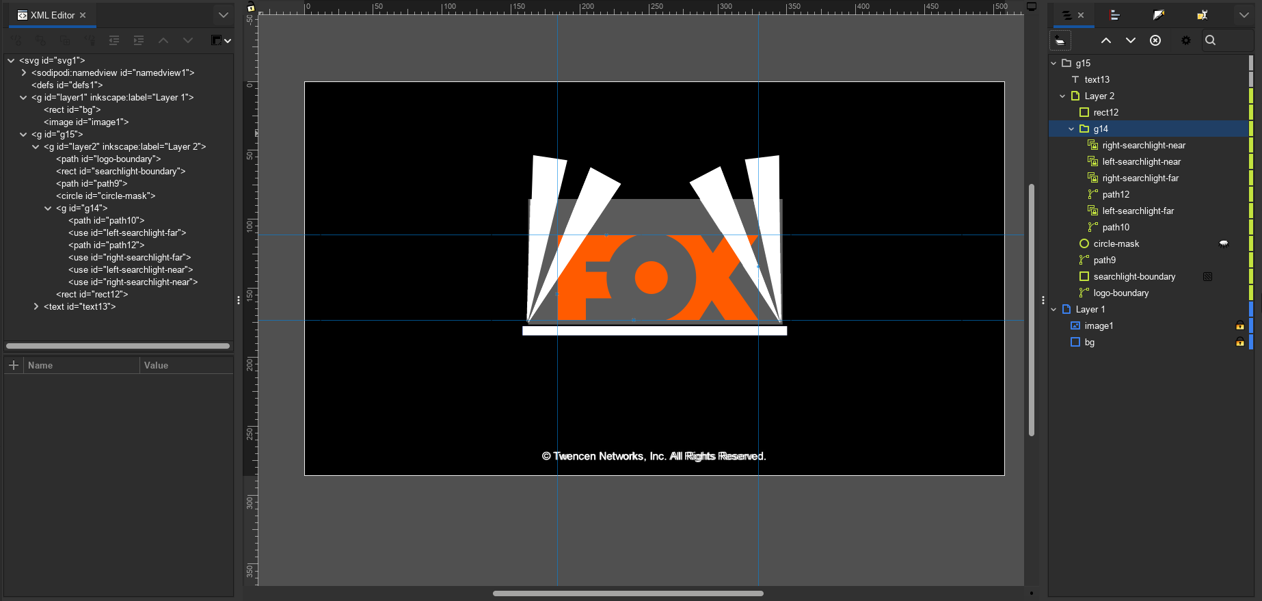Collapse the svg1 root node in XML tree
Screen dimensions: 1262x601
tap(11, 61)
